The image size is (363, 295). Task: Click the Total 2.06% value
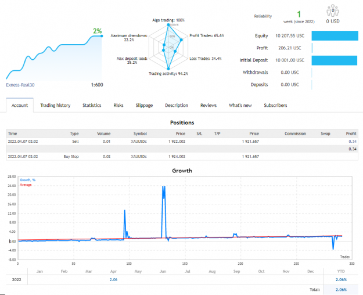[341, 290]
